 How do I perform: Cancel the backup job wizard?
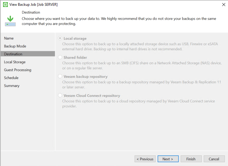pyautogui.click(x=214, y=159)
